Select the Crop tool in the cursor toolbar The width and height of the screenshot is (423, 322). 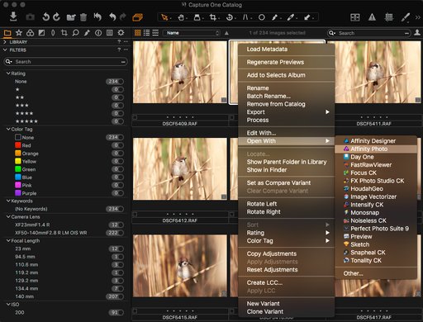coord(212,17)
